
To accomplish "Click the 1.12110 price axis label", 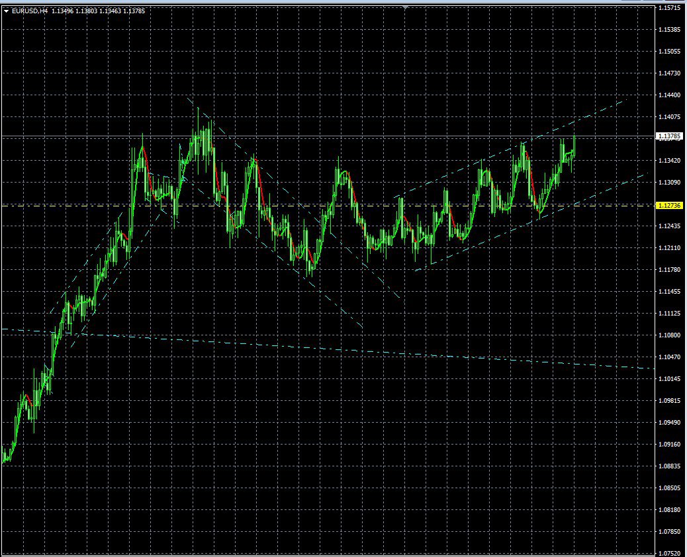I will pyautogui.click(x=670, y=248).
